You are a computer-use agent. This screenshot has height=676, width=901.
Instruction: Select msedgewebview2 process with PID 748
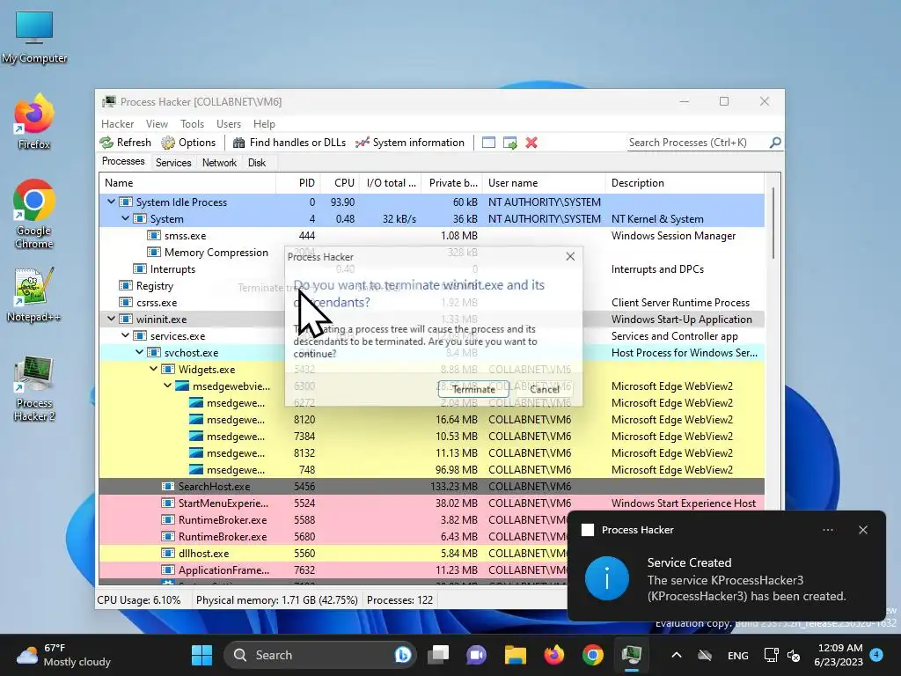point(431,470)
